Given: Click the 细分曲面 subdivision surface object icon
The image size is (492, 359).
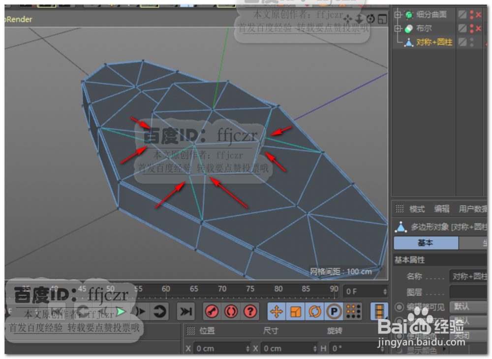Looking at the screenshot, I should pyautogui.click(x=408, y=14).
